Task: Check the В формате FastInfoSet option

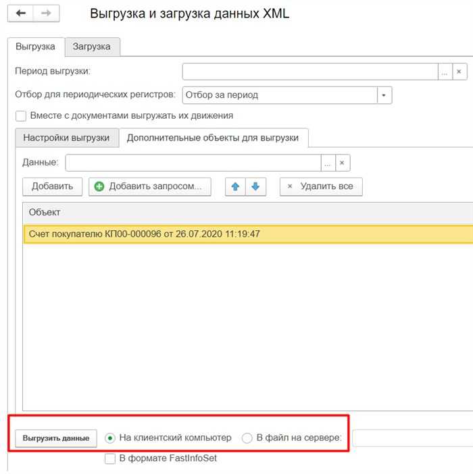Action: point(109,458)
